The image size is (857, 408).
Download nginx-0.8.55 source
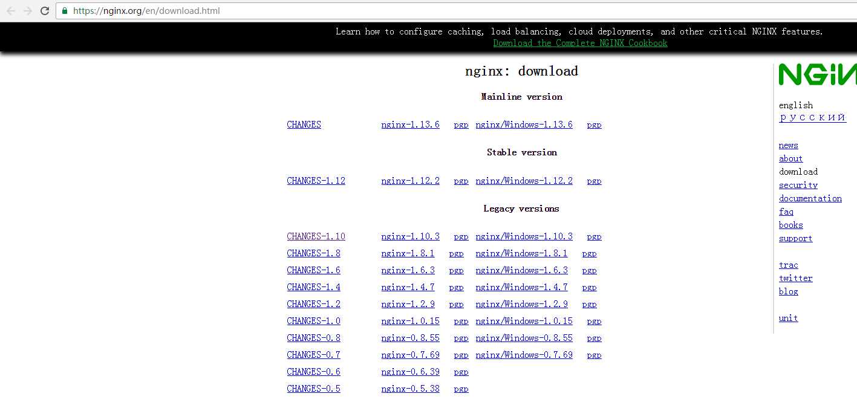pos(410,338)
